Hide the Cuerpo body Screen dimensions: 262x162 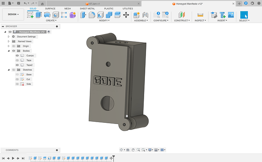pos(17,56)
